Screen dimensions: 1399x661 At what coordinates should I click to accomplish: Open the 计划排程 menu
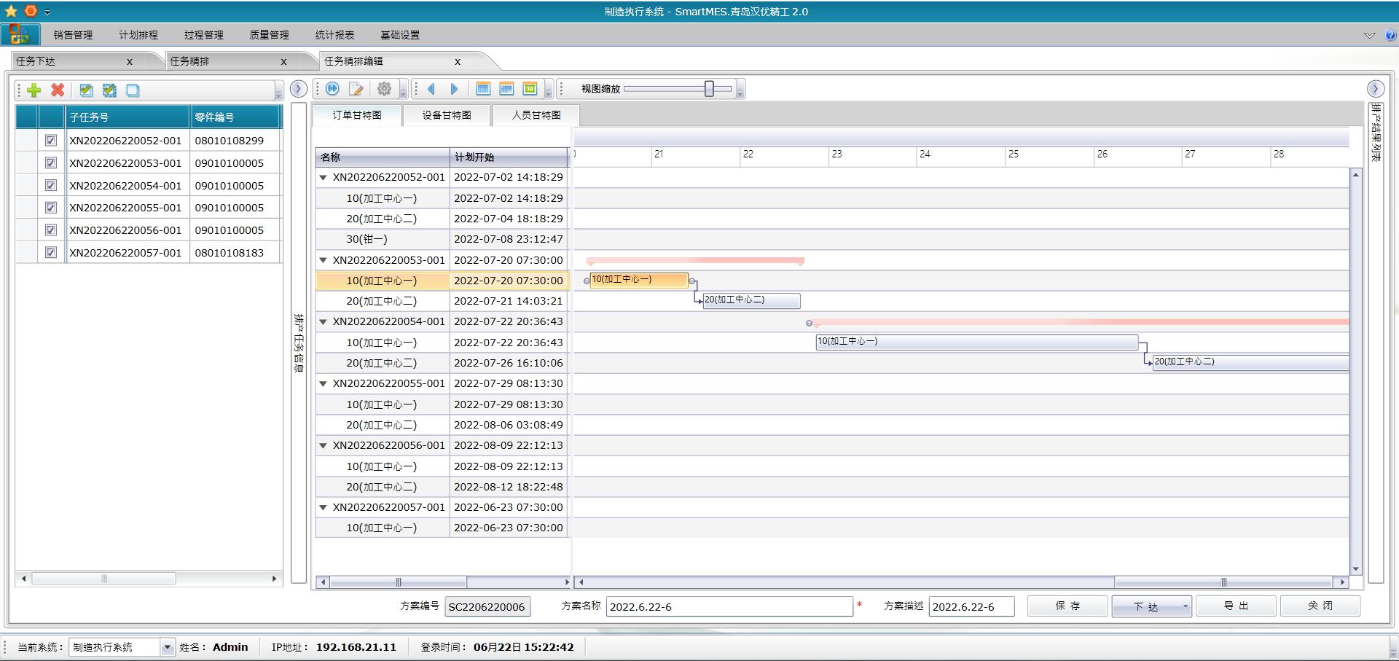click(138, 35)
